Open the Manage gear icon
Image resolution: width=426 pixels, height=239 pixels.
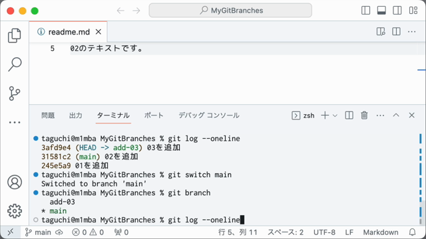coord(15,211)
